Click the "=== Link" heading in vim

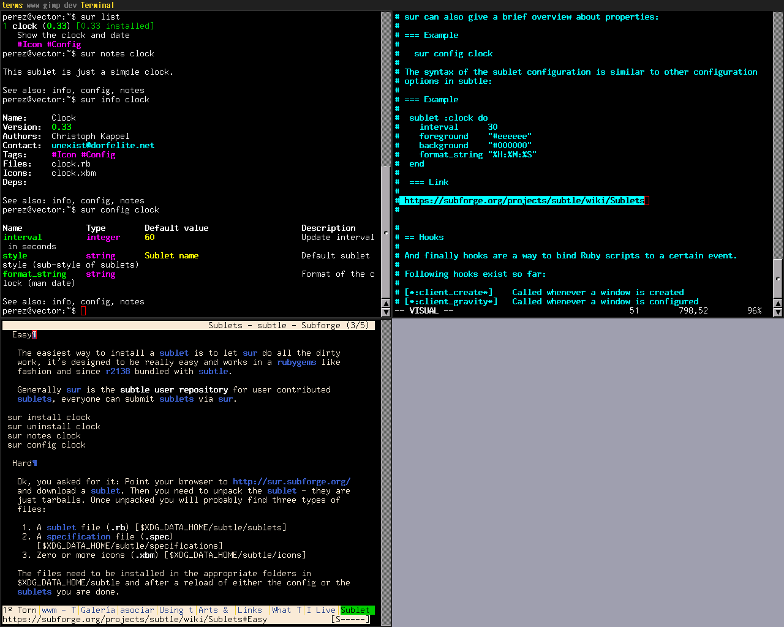(x=429, y=182)
